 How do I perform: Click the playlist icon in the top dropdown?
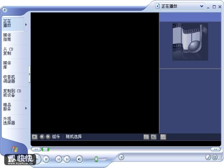(157, 6)
